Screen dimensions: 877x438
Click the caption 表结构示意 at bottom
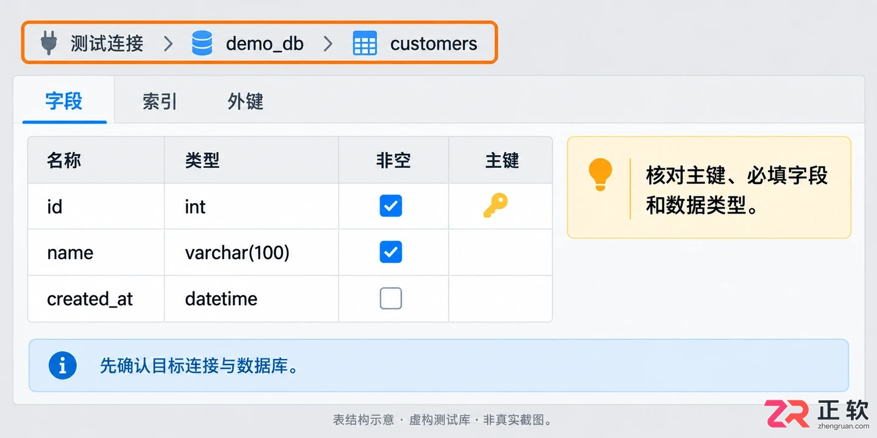364,420
